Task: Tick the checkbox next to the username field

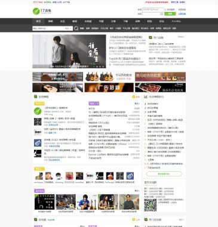Action: [x=165, y=10]
